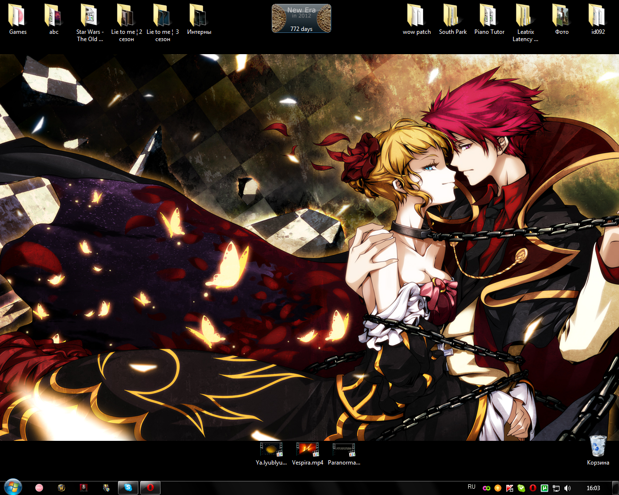Open the Lie to me 3 сезон folder
This screenshot has height=495, width=619.
pos(162,23)
